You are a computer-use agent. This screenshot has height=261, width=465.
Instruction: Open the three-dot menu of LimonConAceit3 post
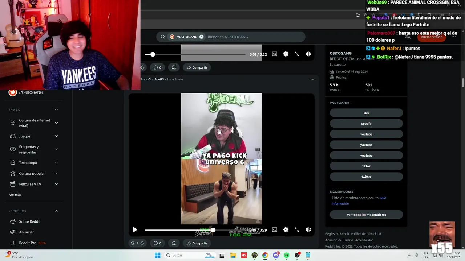click(x=312, y=79)
